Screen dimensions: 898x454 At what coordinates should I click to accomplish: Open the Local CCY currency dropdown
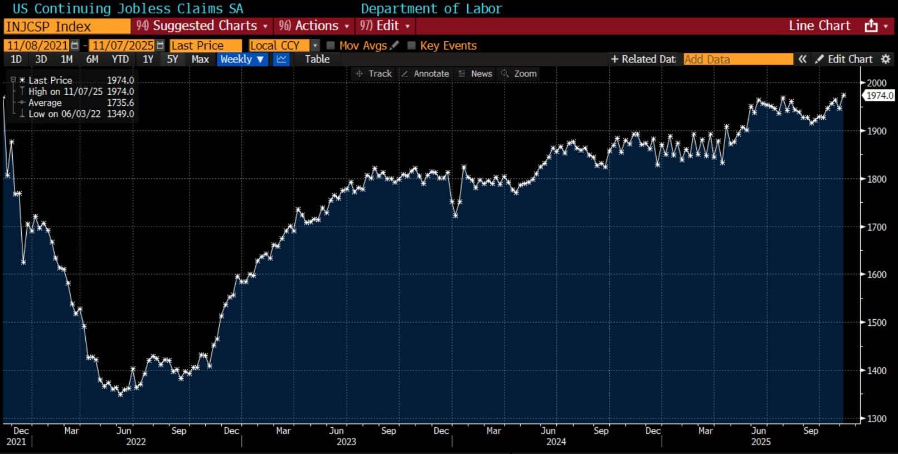point(315,46)
